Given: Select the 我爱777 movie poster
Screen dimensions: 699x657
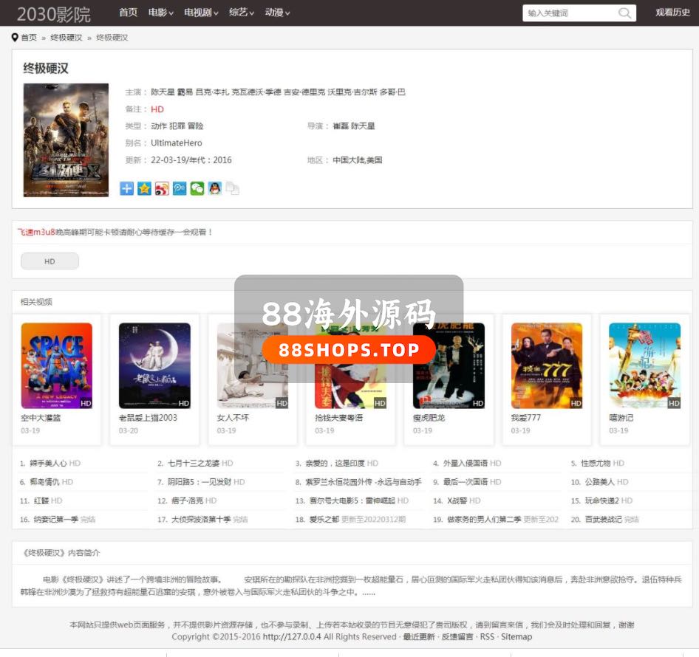Looking at the screenshot, I should [x=547, y=365].
